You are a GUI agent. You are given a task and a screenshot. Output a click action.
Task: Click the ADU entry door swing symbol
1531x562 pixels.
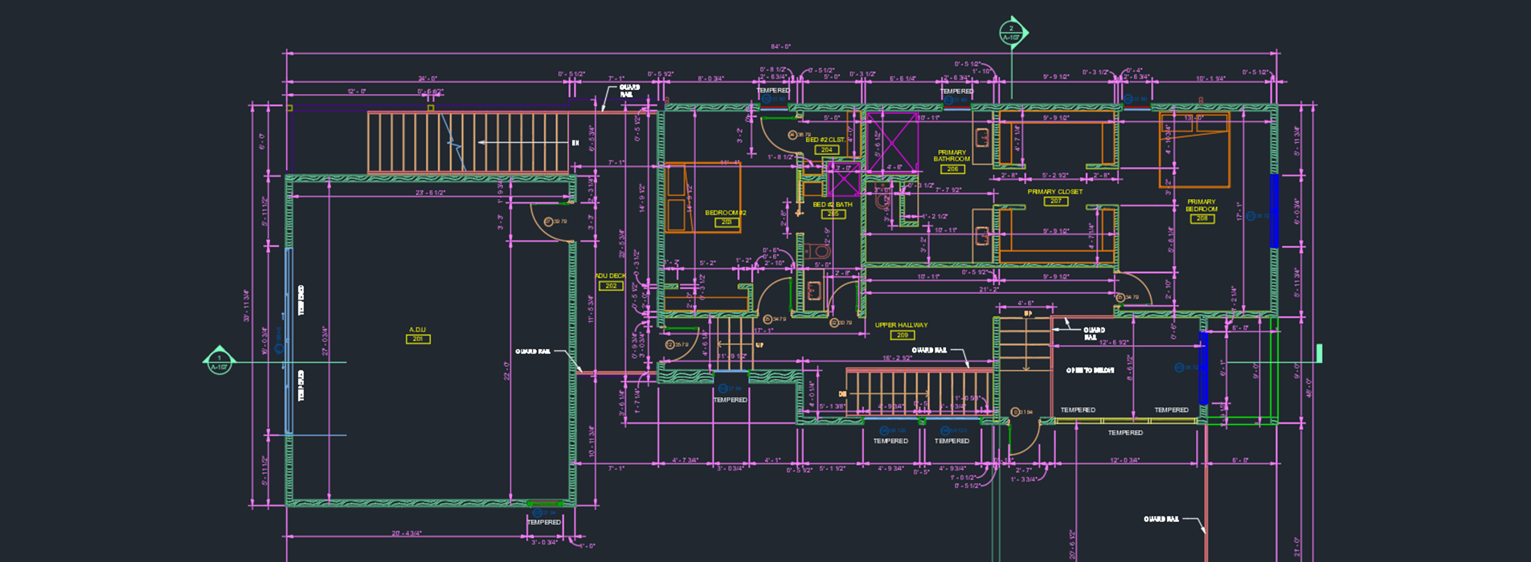(553, 222)
